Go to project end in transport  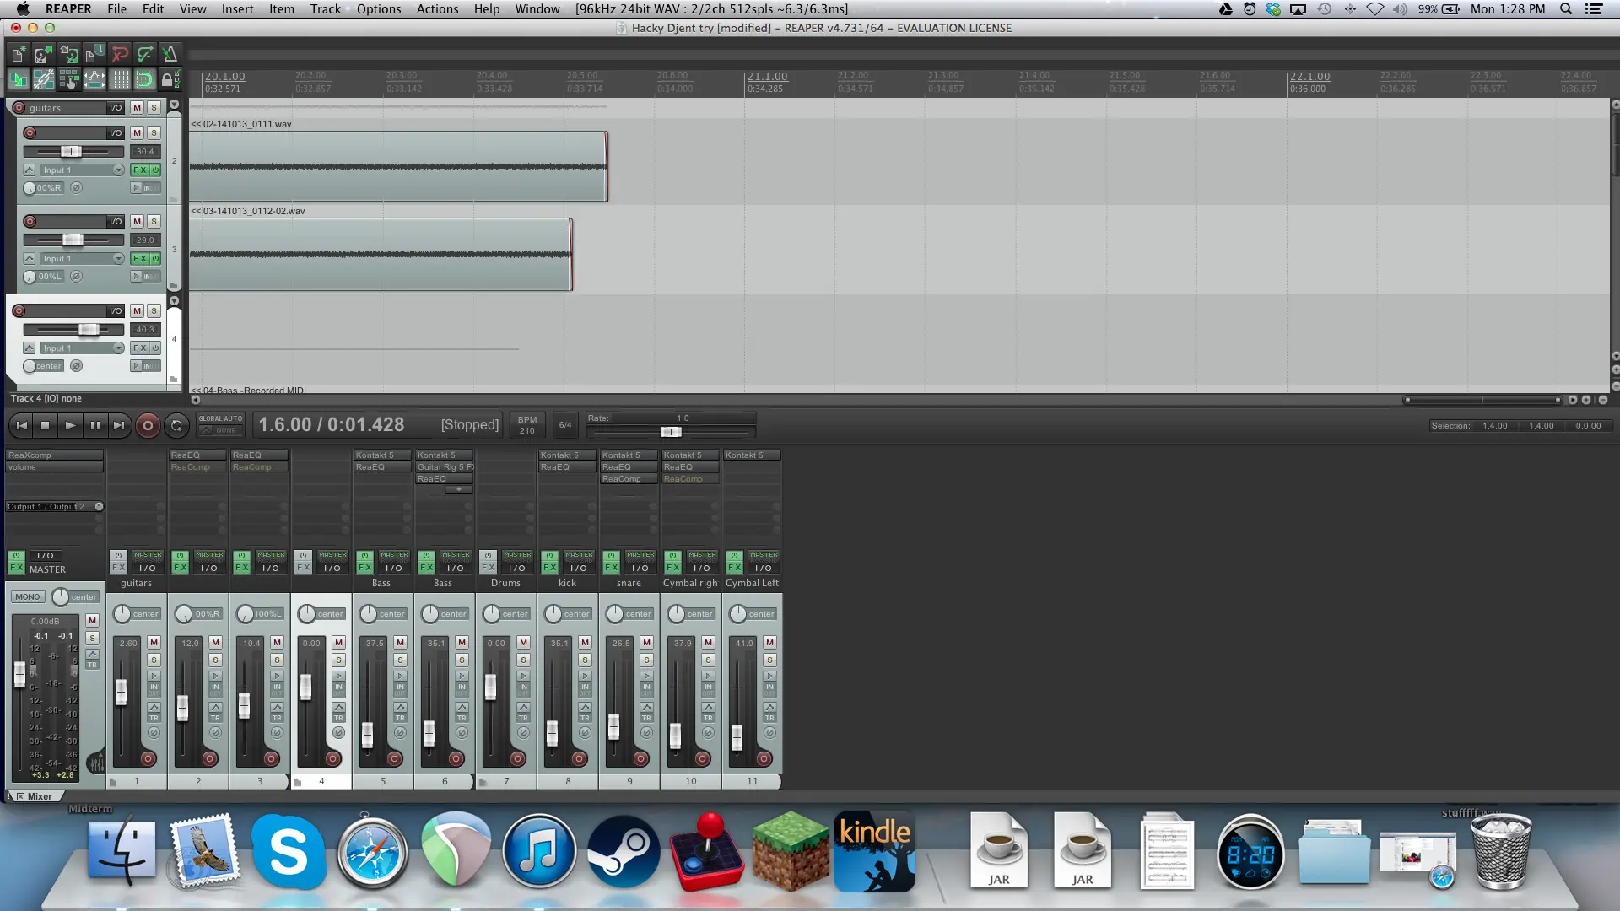(119, 425)
